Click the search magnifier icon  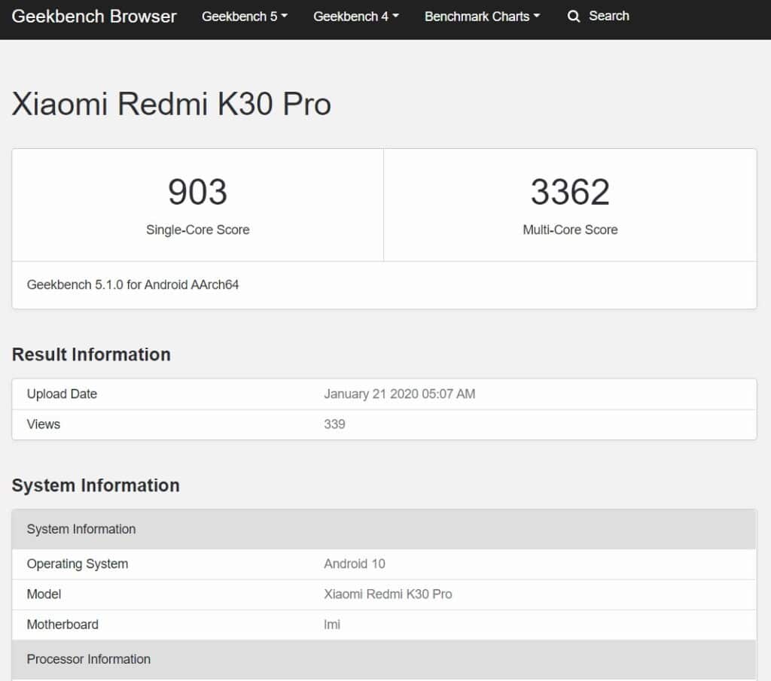[573, 17]
